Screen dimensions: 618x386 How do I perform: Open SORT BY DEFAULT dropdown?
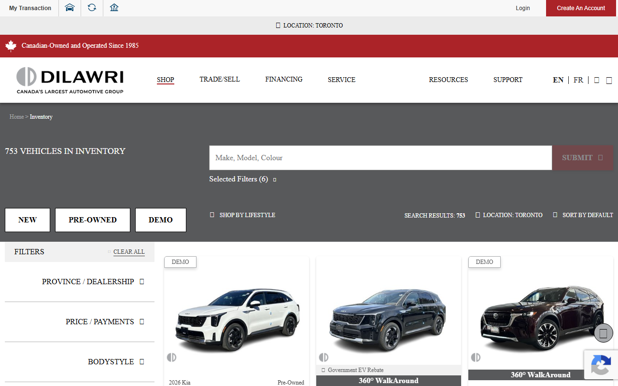coord(583,215)
